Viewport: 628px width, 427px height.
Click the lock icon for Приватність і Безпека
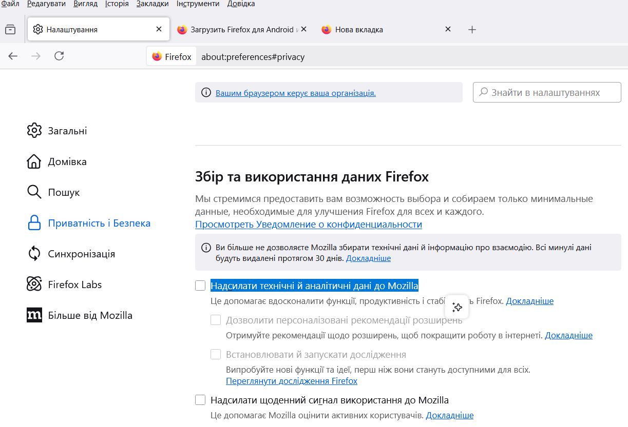(x=34, y=222)
